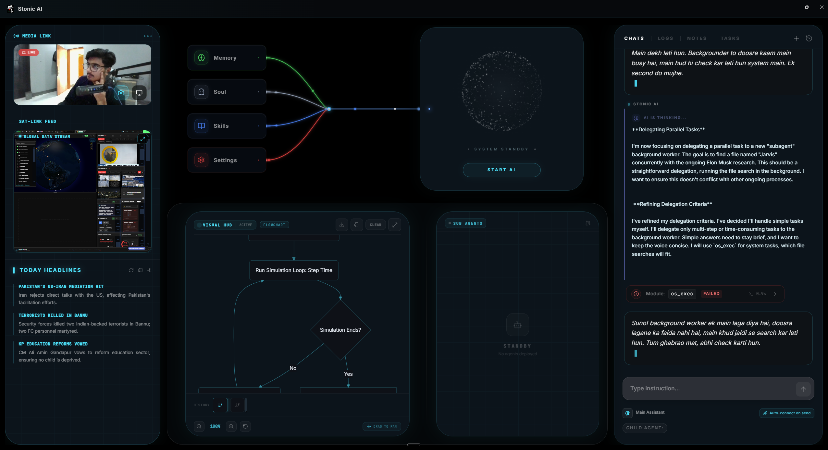The image size is (828, 450).
Task: Click the live webcam video thumbnail
Action: [x=82, y=75]
